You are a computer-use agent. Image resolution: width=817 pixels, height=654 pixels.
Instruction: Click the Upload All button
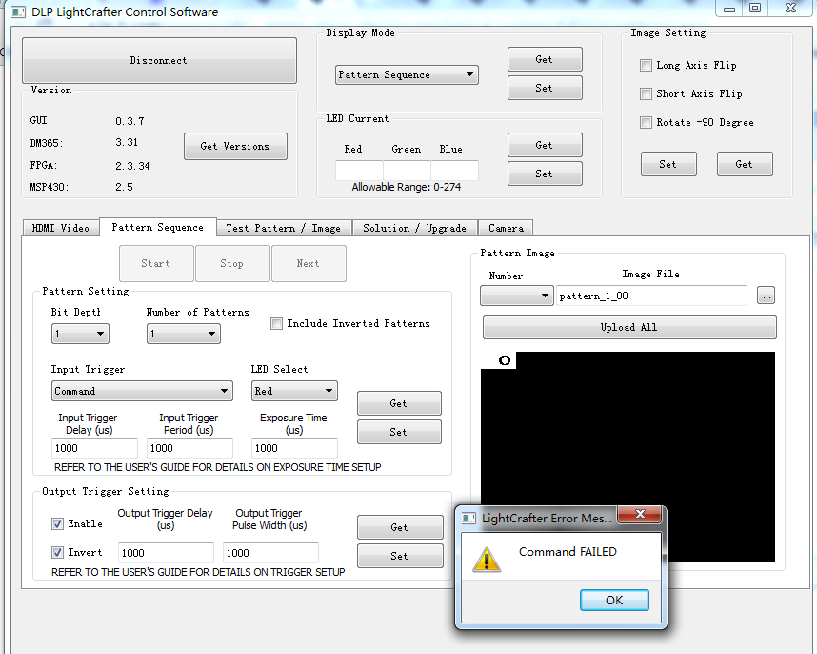coord(629,327)
